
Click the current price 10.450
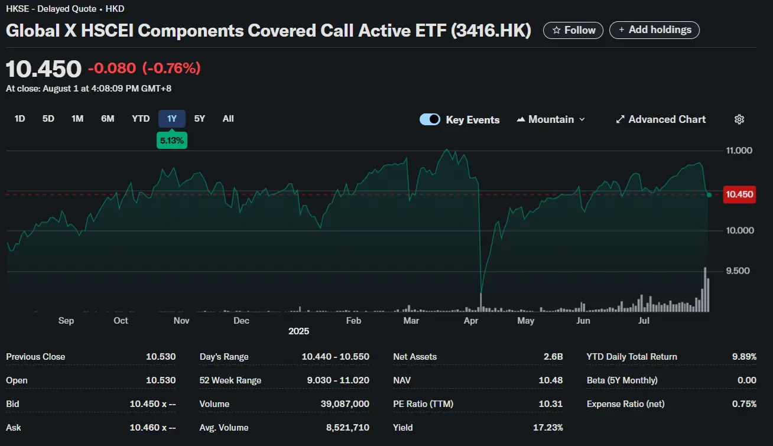(44, 69)
